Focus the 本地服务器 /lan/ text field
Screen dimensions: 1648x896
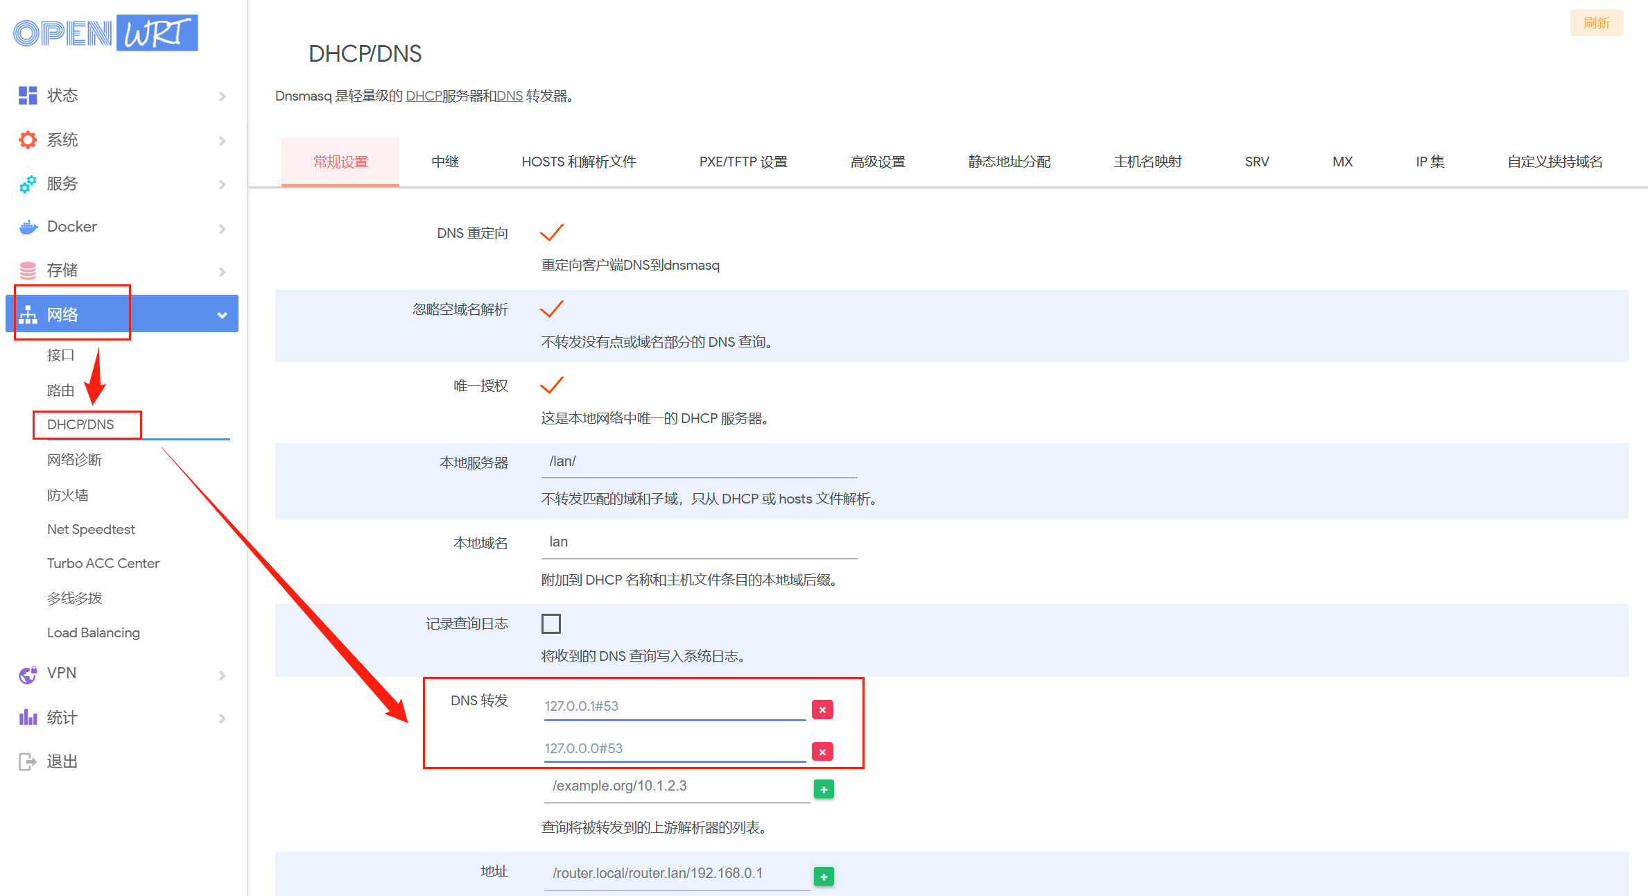point(699,462)
